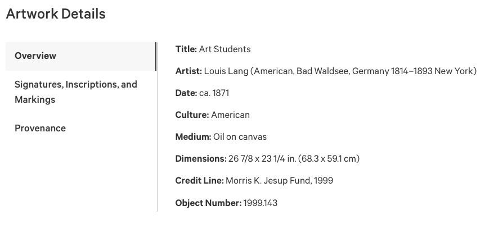Screen dimensions: 494x233
Task: Click the Culture field label
Action: (192, 115)
